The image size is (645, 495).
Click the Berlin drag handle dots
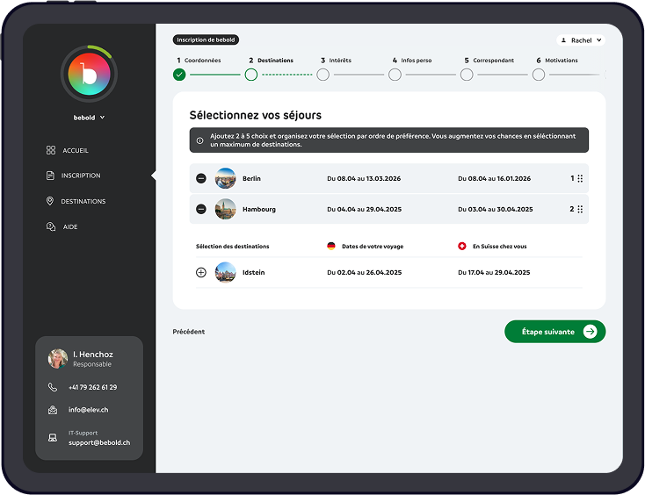[580, 178]
